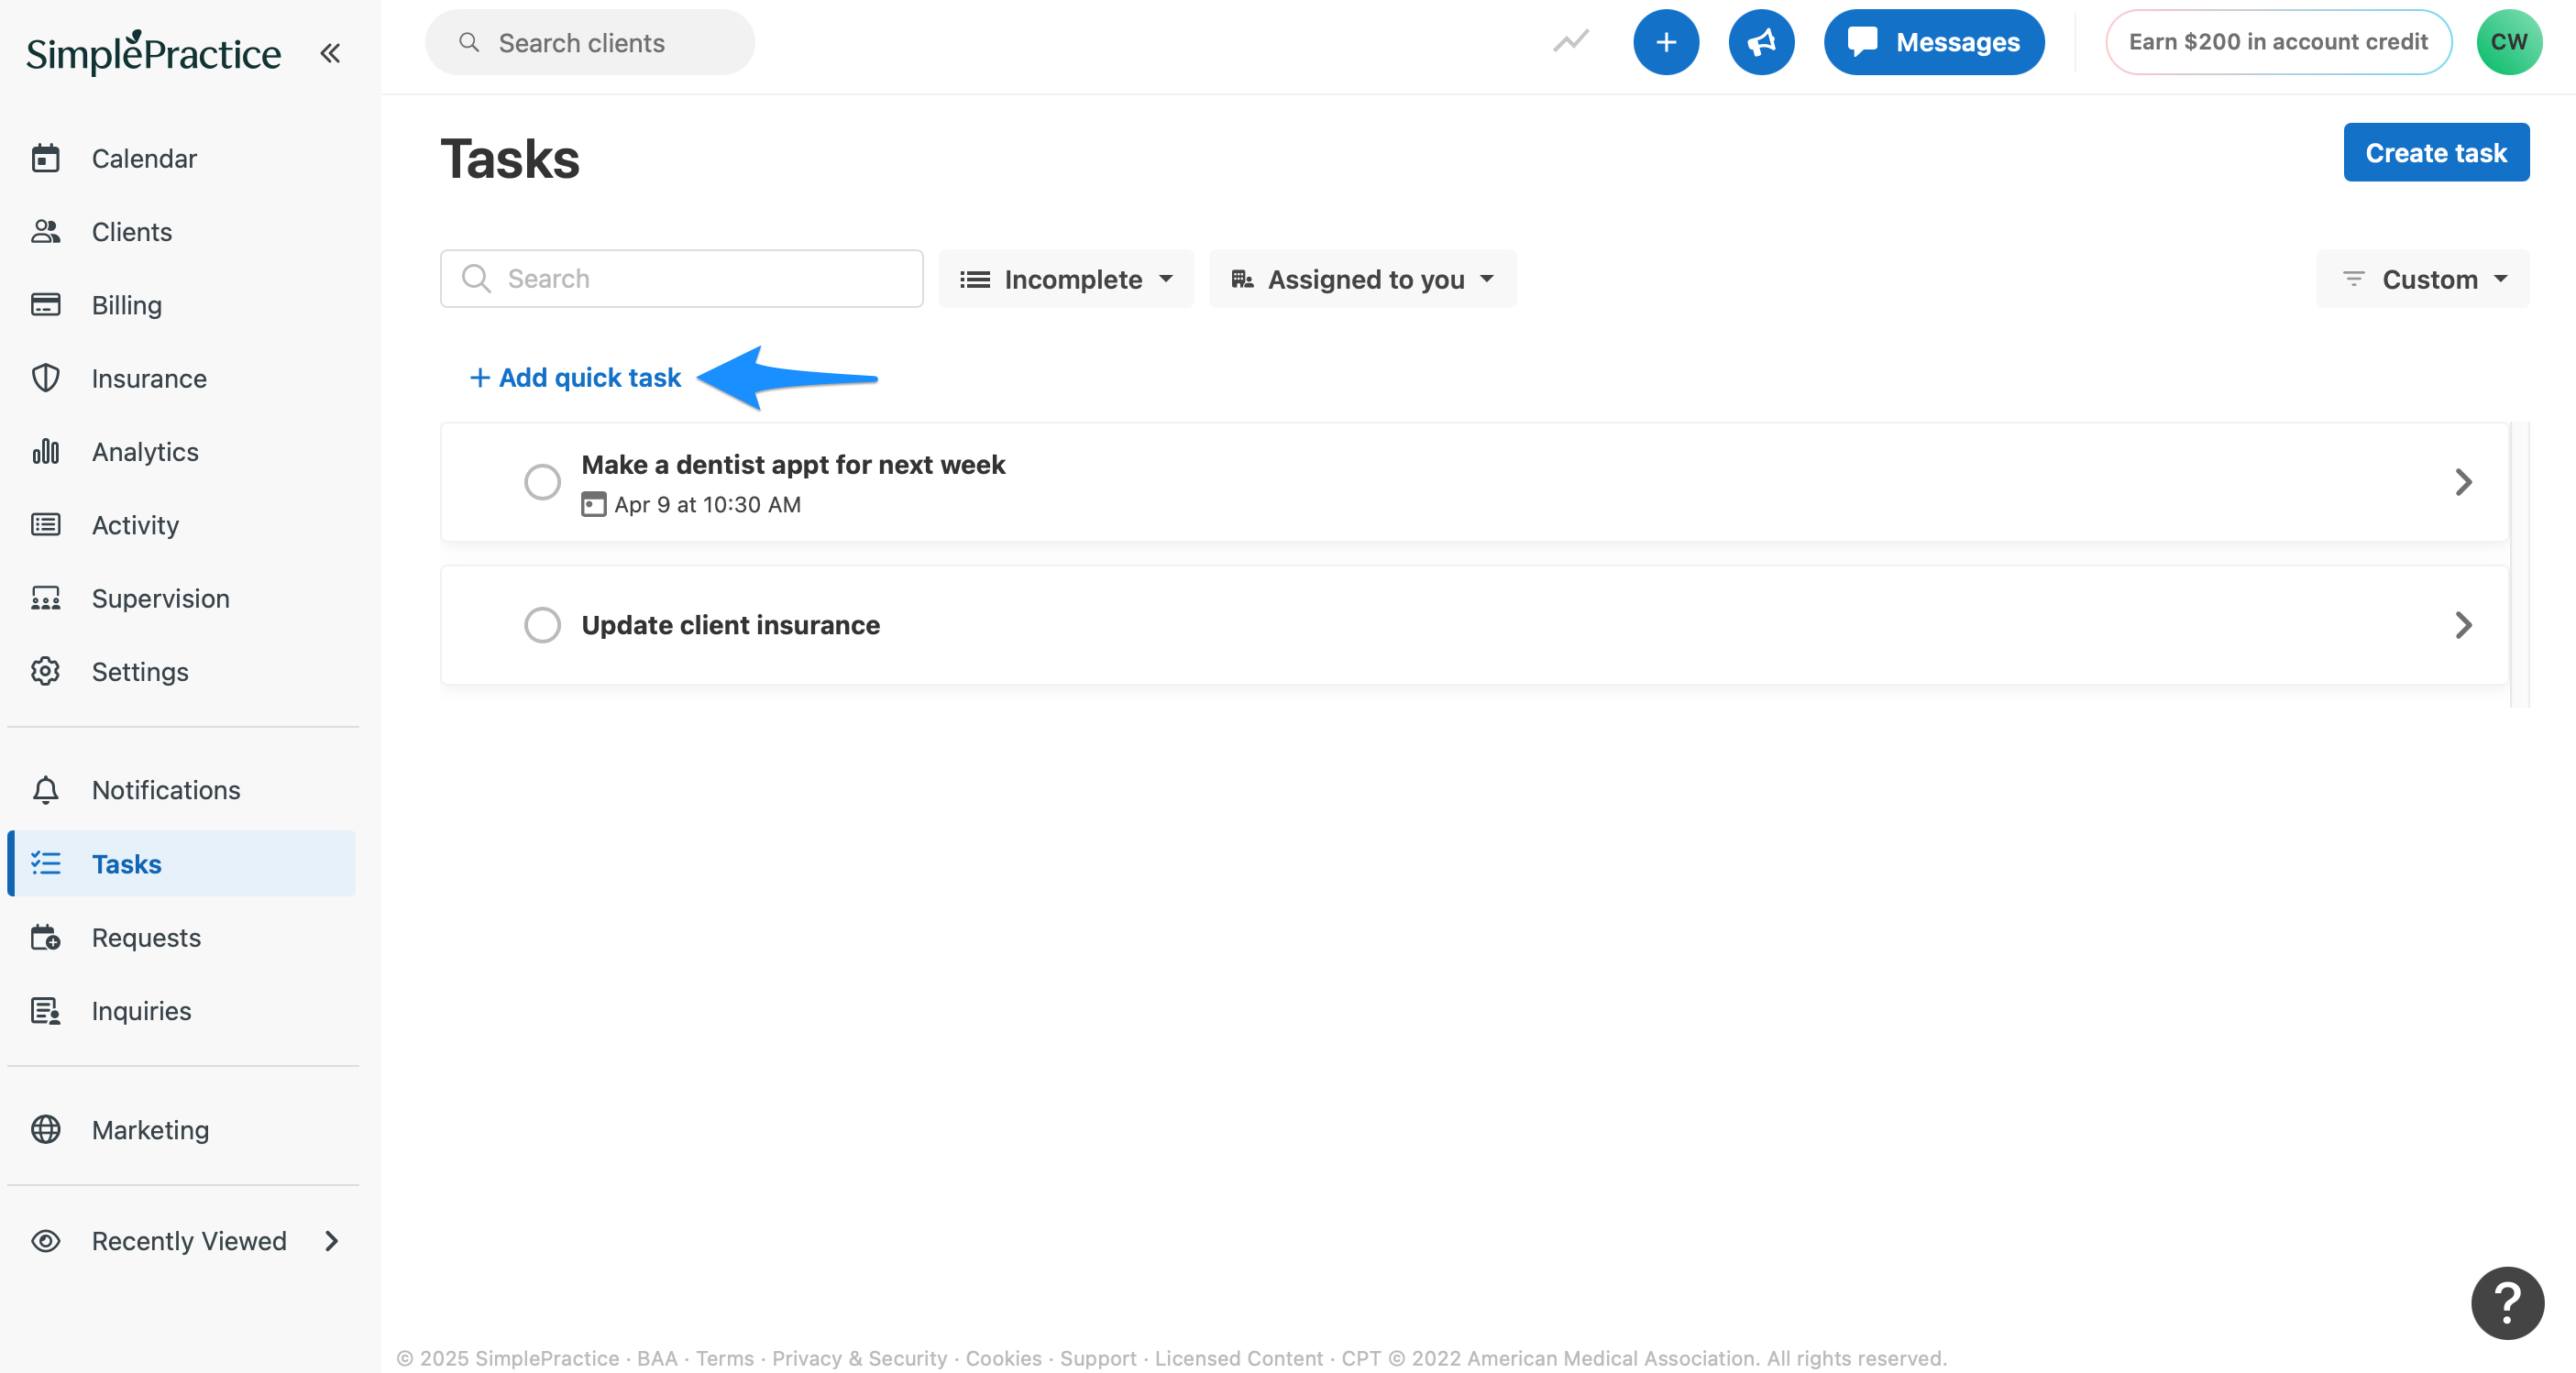Image resolution: width=2576 pixels, height=1373 pixels.
Task: Open the Supervision section
Action: [160, 598]
